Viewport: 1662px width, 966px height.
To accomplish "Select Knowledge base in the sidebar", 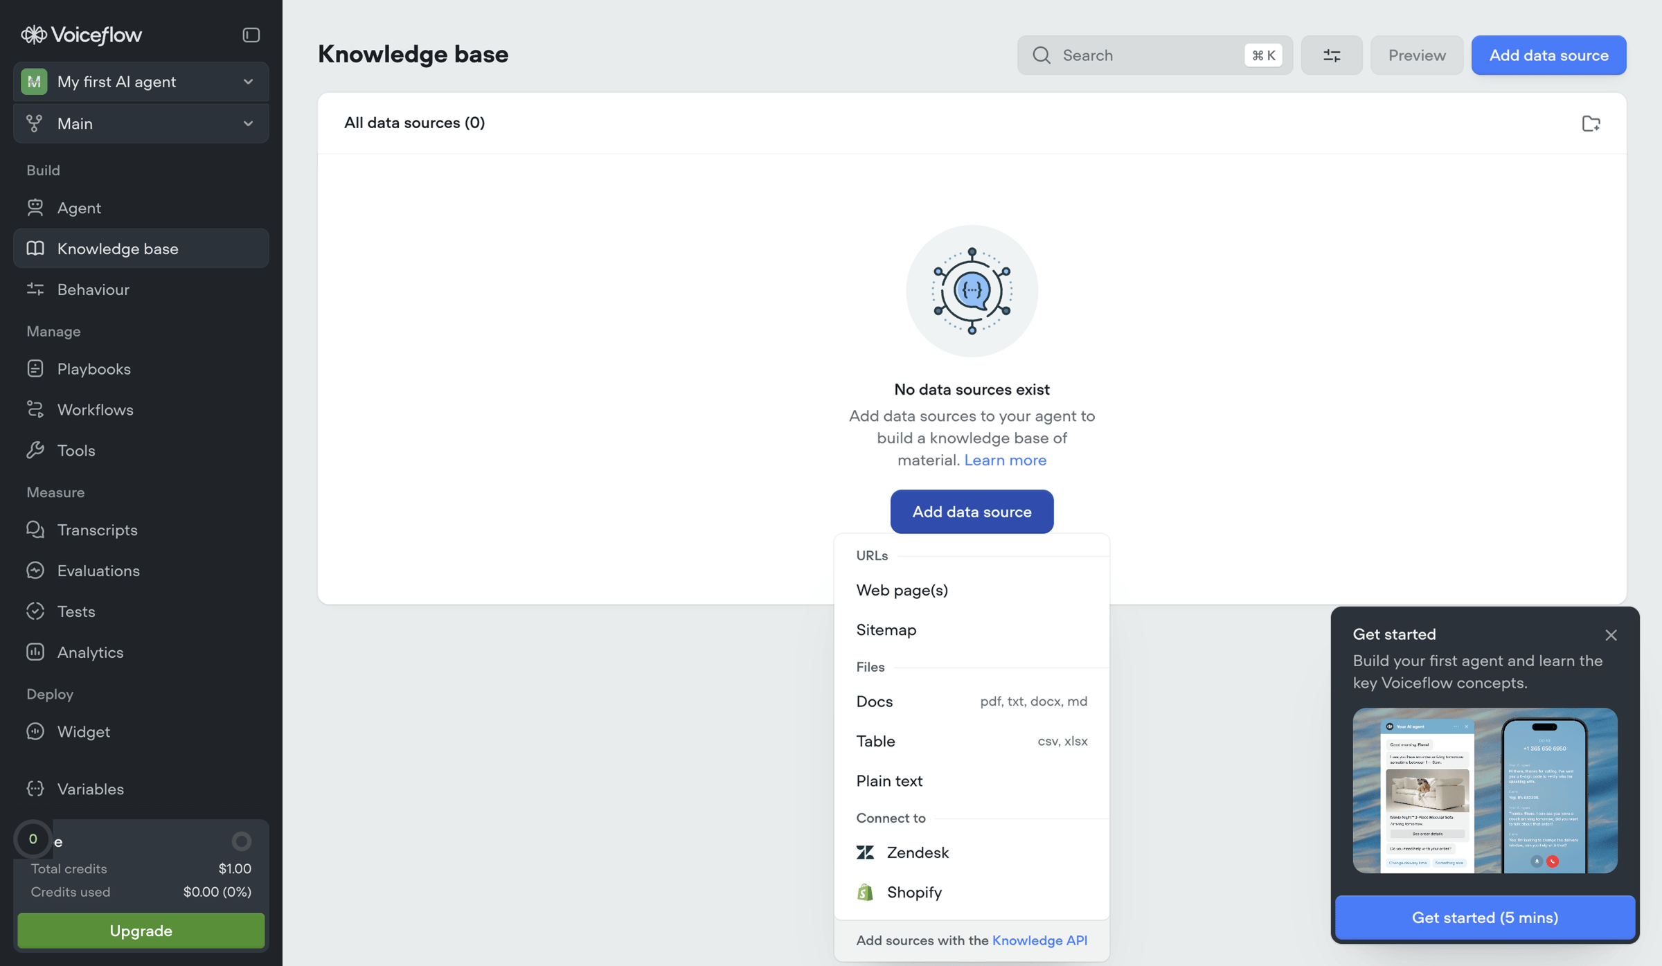I will pyautogui.click(x=141, y=249).
